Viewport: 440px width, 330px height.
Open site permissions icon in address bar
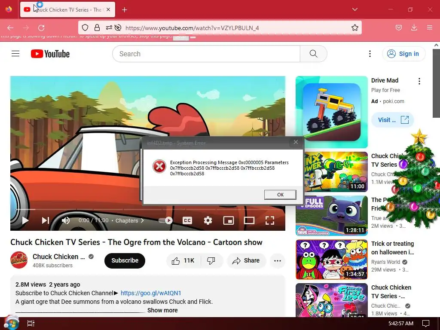[x=109, y=27]
